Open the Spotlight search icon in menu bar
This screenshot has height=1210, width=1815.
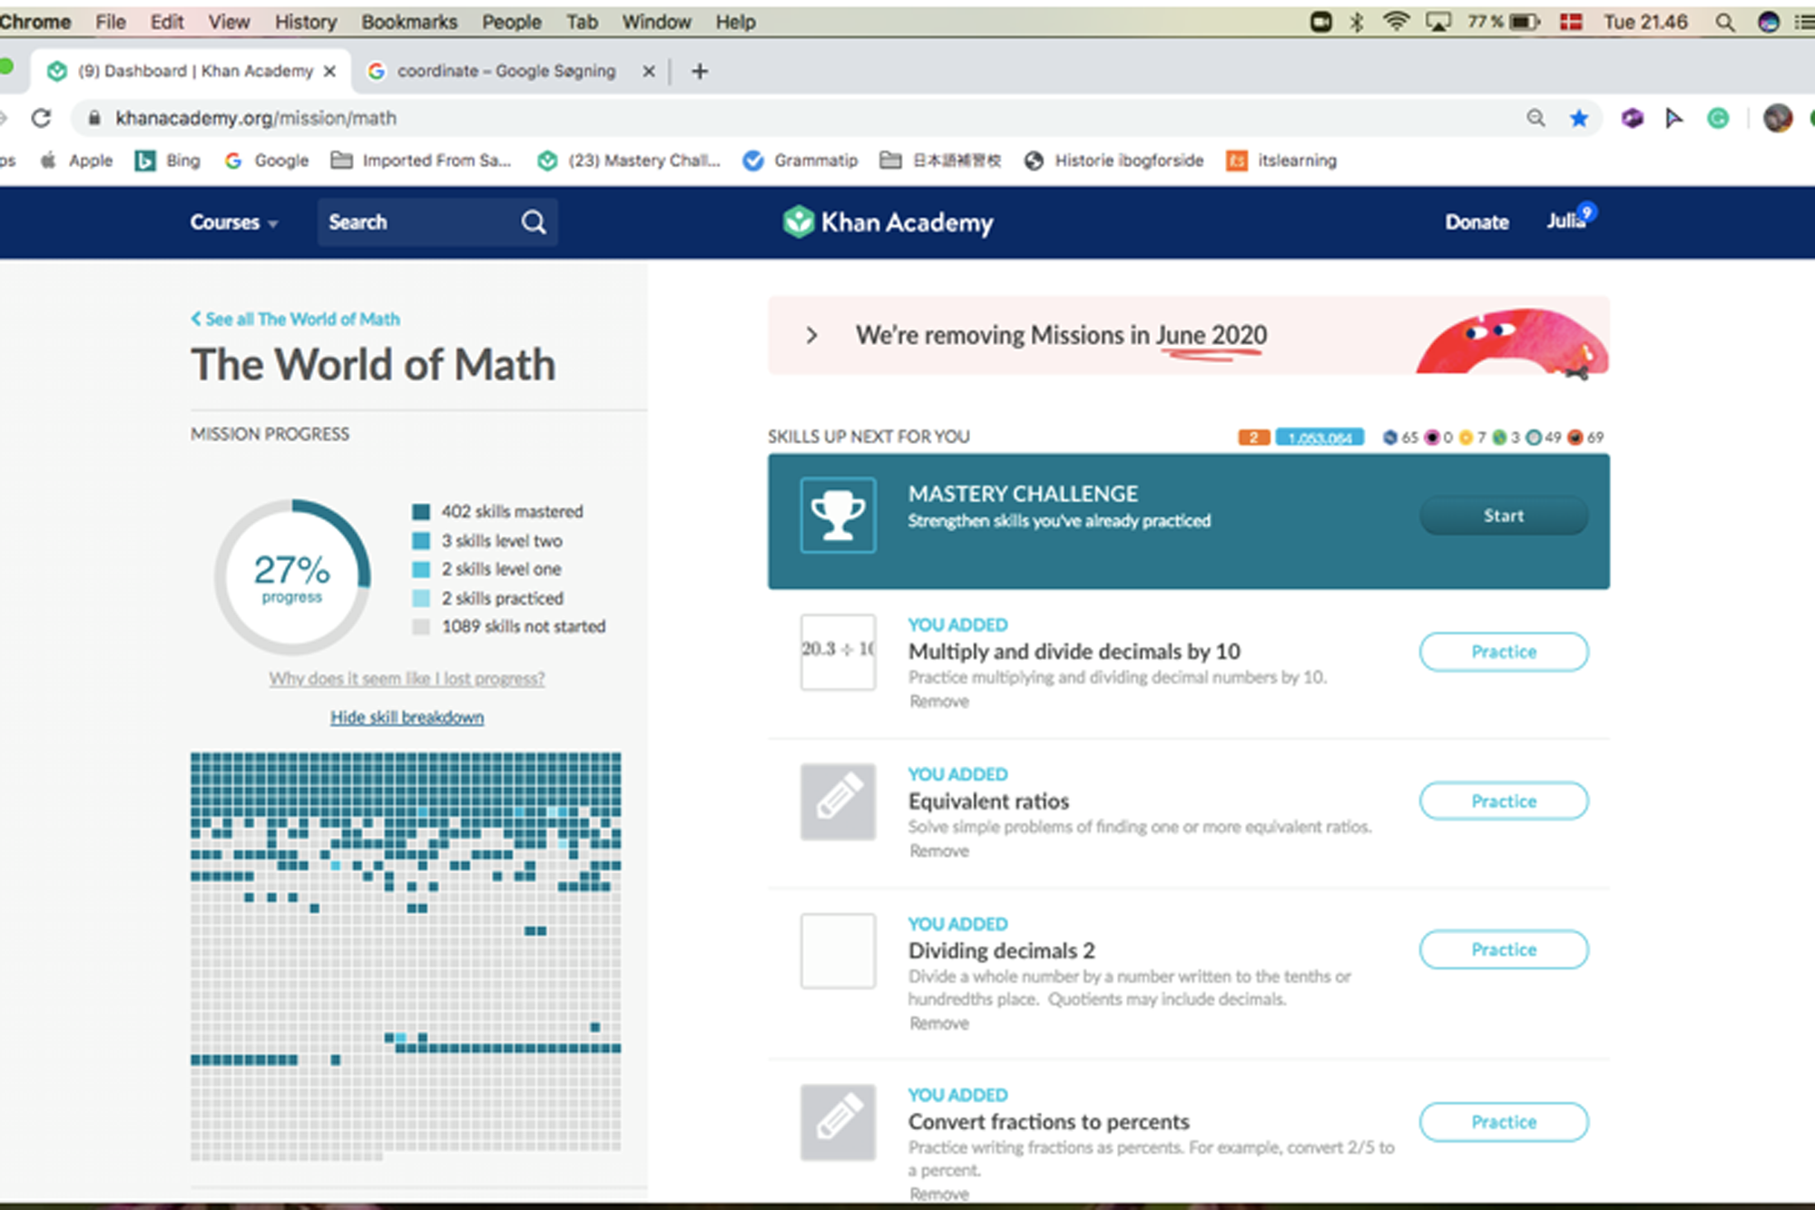(1724, 22)
